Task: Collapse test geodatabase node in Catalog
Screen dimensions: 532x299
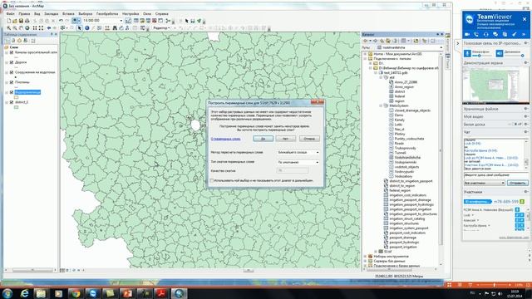Action: coord(376,72)
